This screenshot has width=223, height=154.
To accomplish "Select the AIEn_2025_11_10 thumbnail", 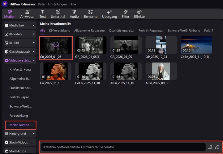I will coord(126,71).
